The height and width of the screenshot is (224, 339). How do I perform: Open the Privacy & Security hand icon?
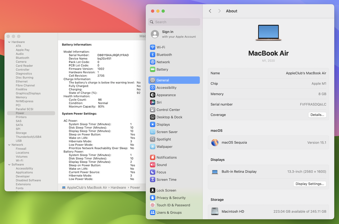tap(153, 198)
